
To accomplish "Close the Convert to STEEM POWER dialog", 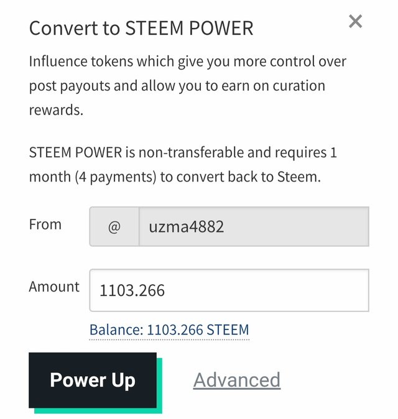I will (355, 22).
